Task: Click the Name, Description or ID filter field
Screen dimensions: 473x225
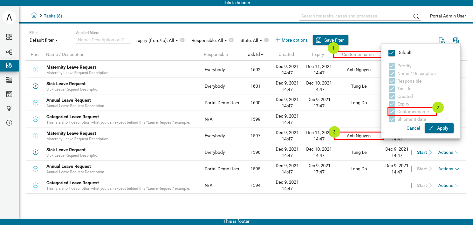Action: point(104,40)
